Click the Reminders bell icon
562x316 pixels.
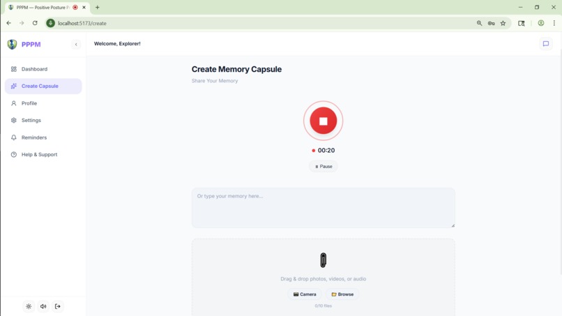click(x=14, y=137)
